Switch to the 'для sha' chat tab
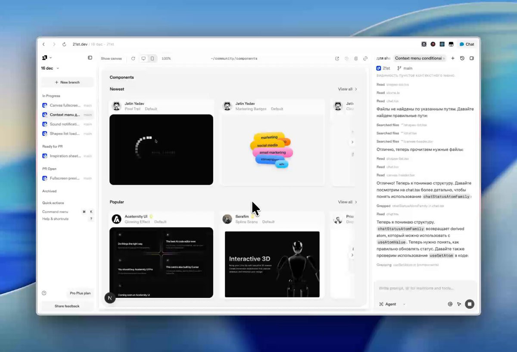The image size is (517, 352). [383, 58]
